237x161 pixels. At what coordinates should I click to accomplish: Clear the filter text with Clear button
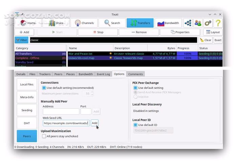pos(206,40)
